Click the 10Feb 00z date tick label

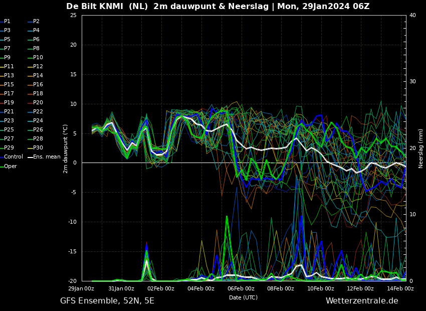[321, 289]
